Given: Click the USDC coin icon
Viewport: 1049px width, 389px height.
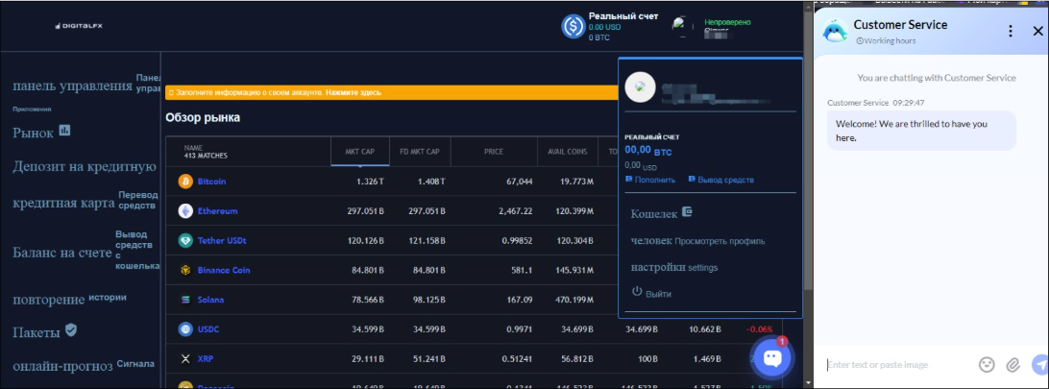Looking at the screenshot, I should [185, 328].
